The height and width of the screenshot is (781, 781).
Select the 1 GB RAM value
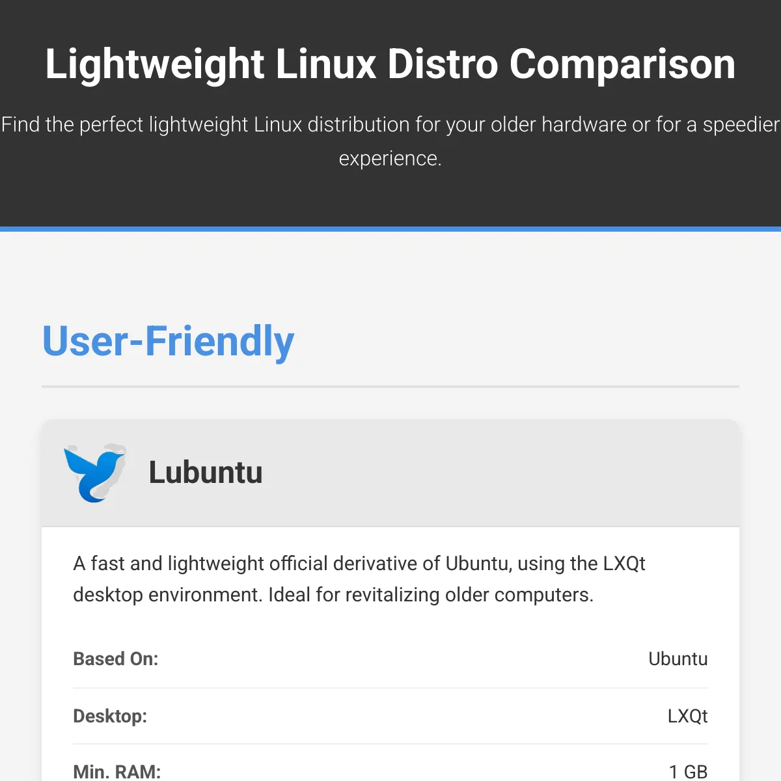pyautogui.click(x=688, y=771)
